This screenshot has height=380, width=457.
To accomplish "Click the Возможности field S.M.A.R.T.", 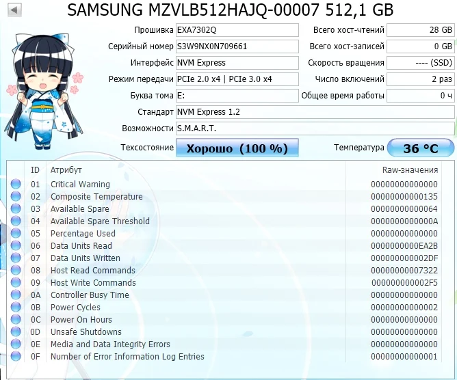I will point(315,128).
